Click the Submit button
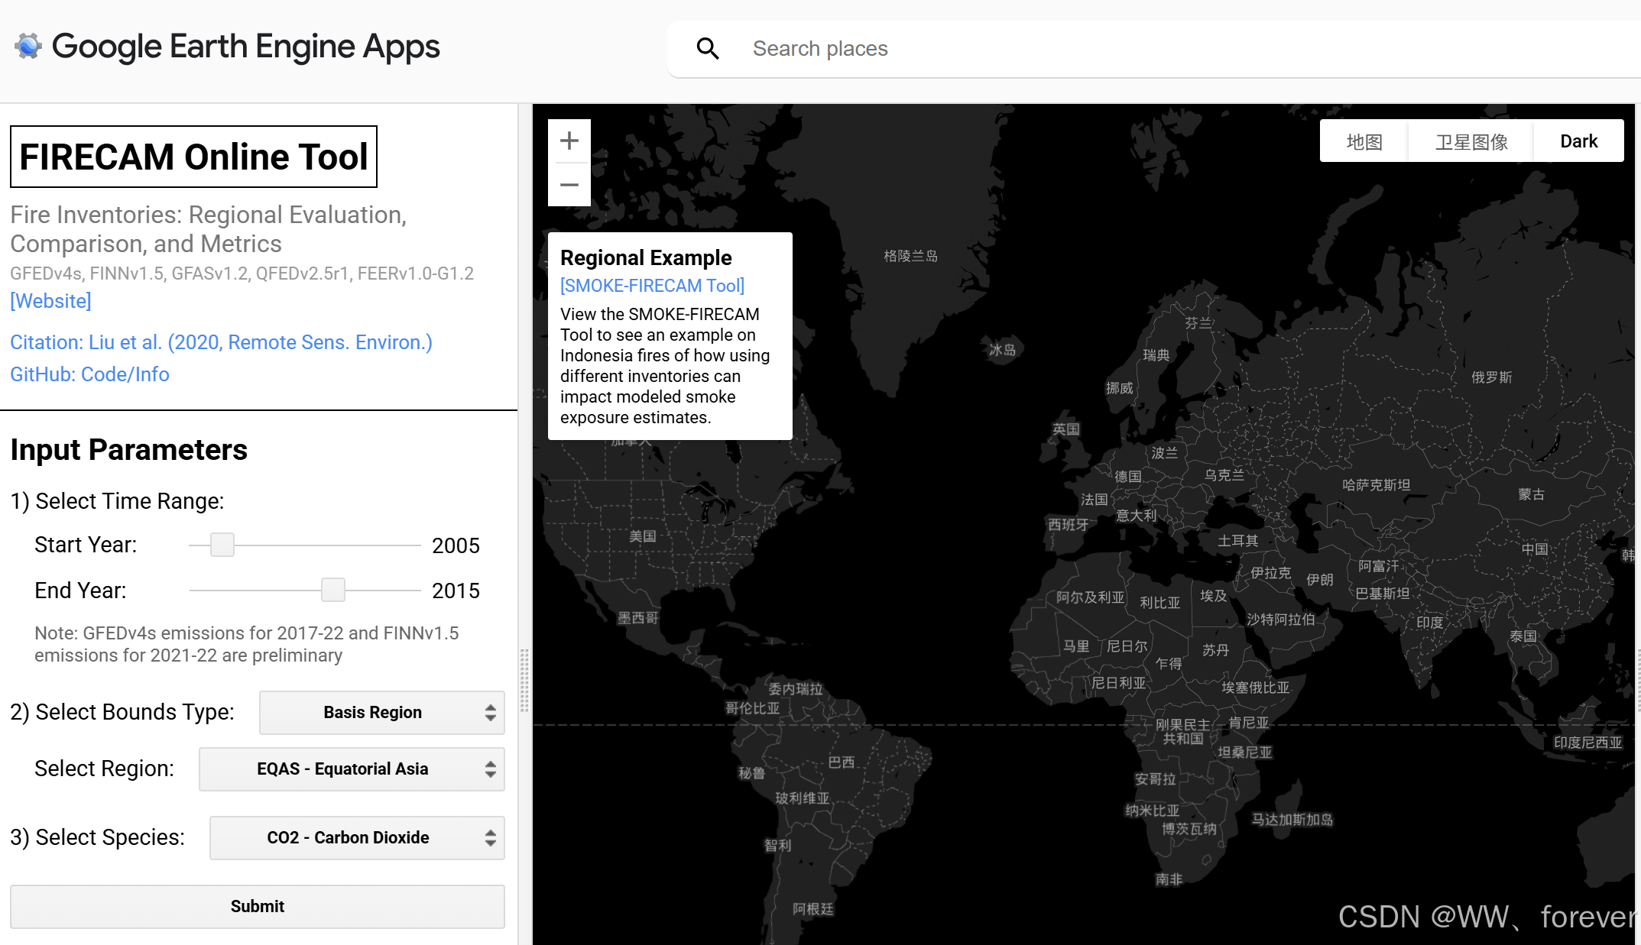The width and height of the screenshot is (1641, 945). pyautogui.click(x=258, y=907)
